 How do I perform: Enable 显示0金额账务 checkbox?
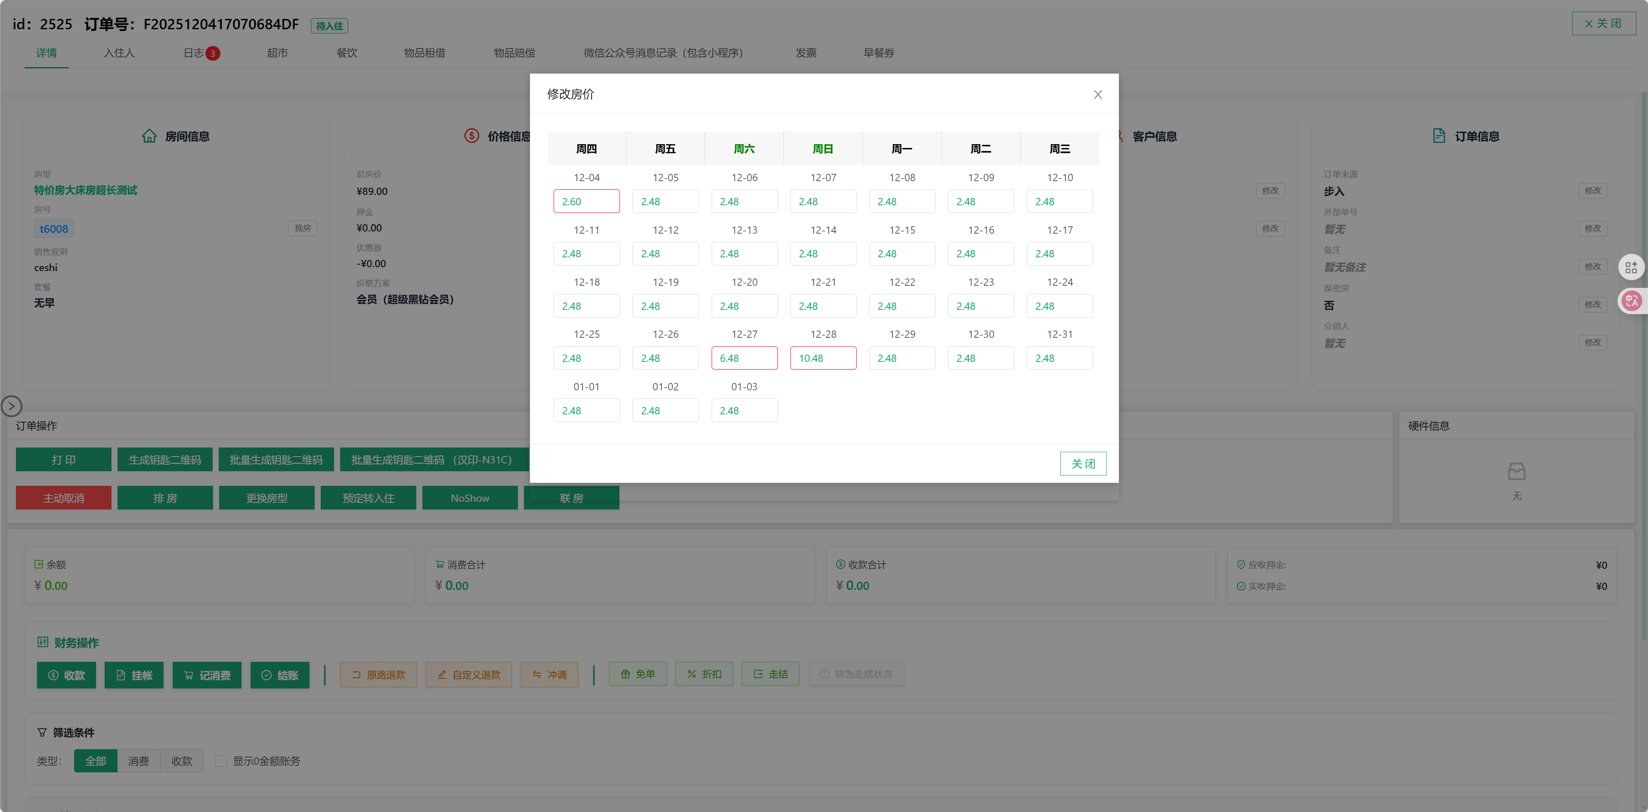pos(221,761)
